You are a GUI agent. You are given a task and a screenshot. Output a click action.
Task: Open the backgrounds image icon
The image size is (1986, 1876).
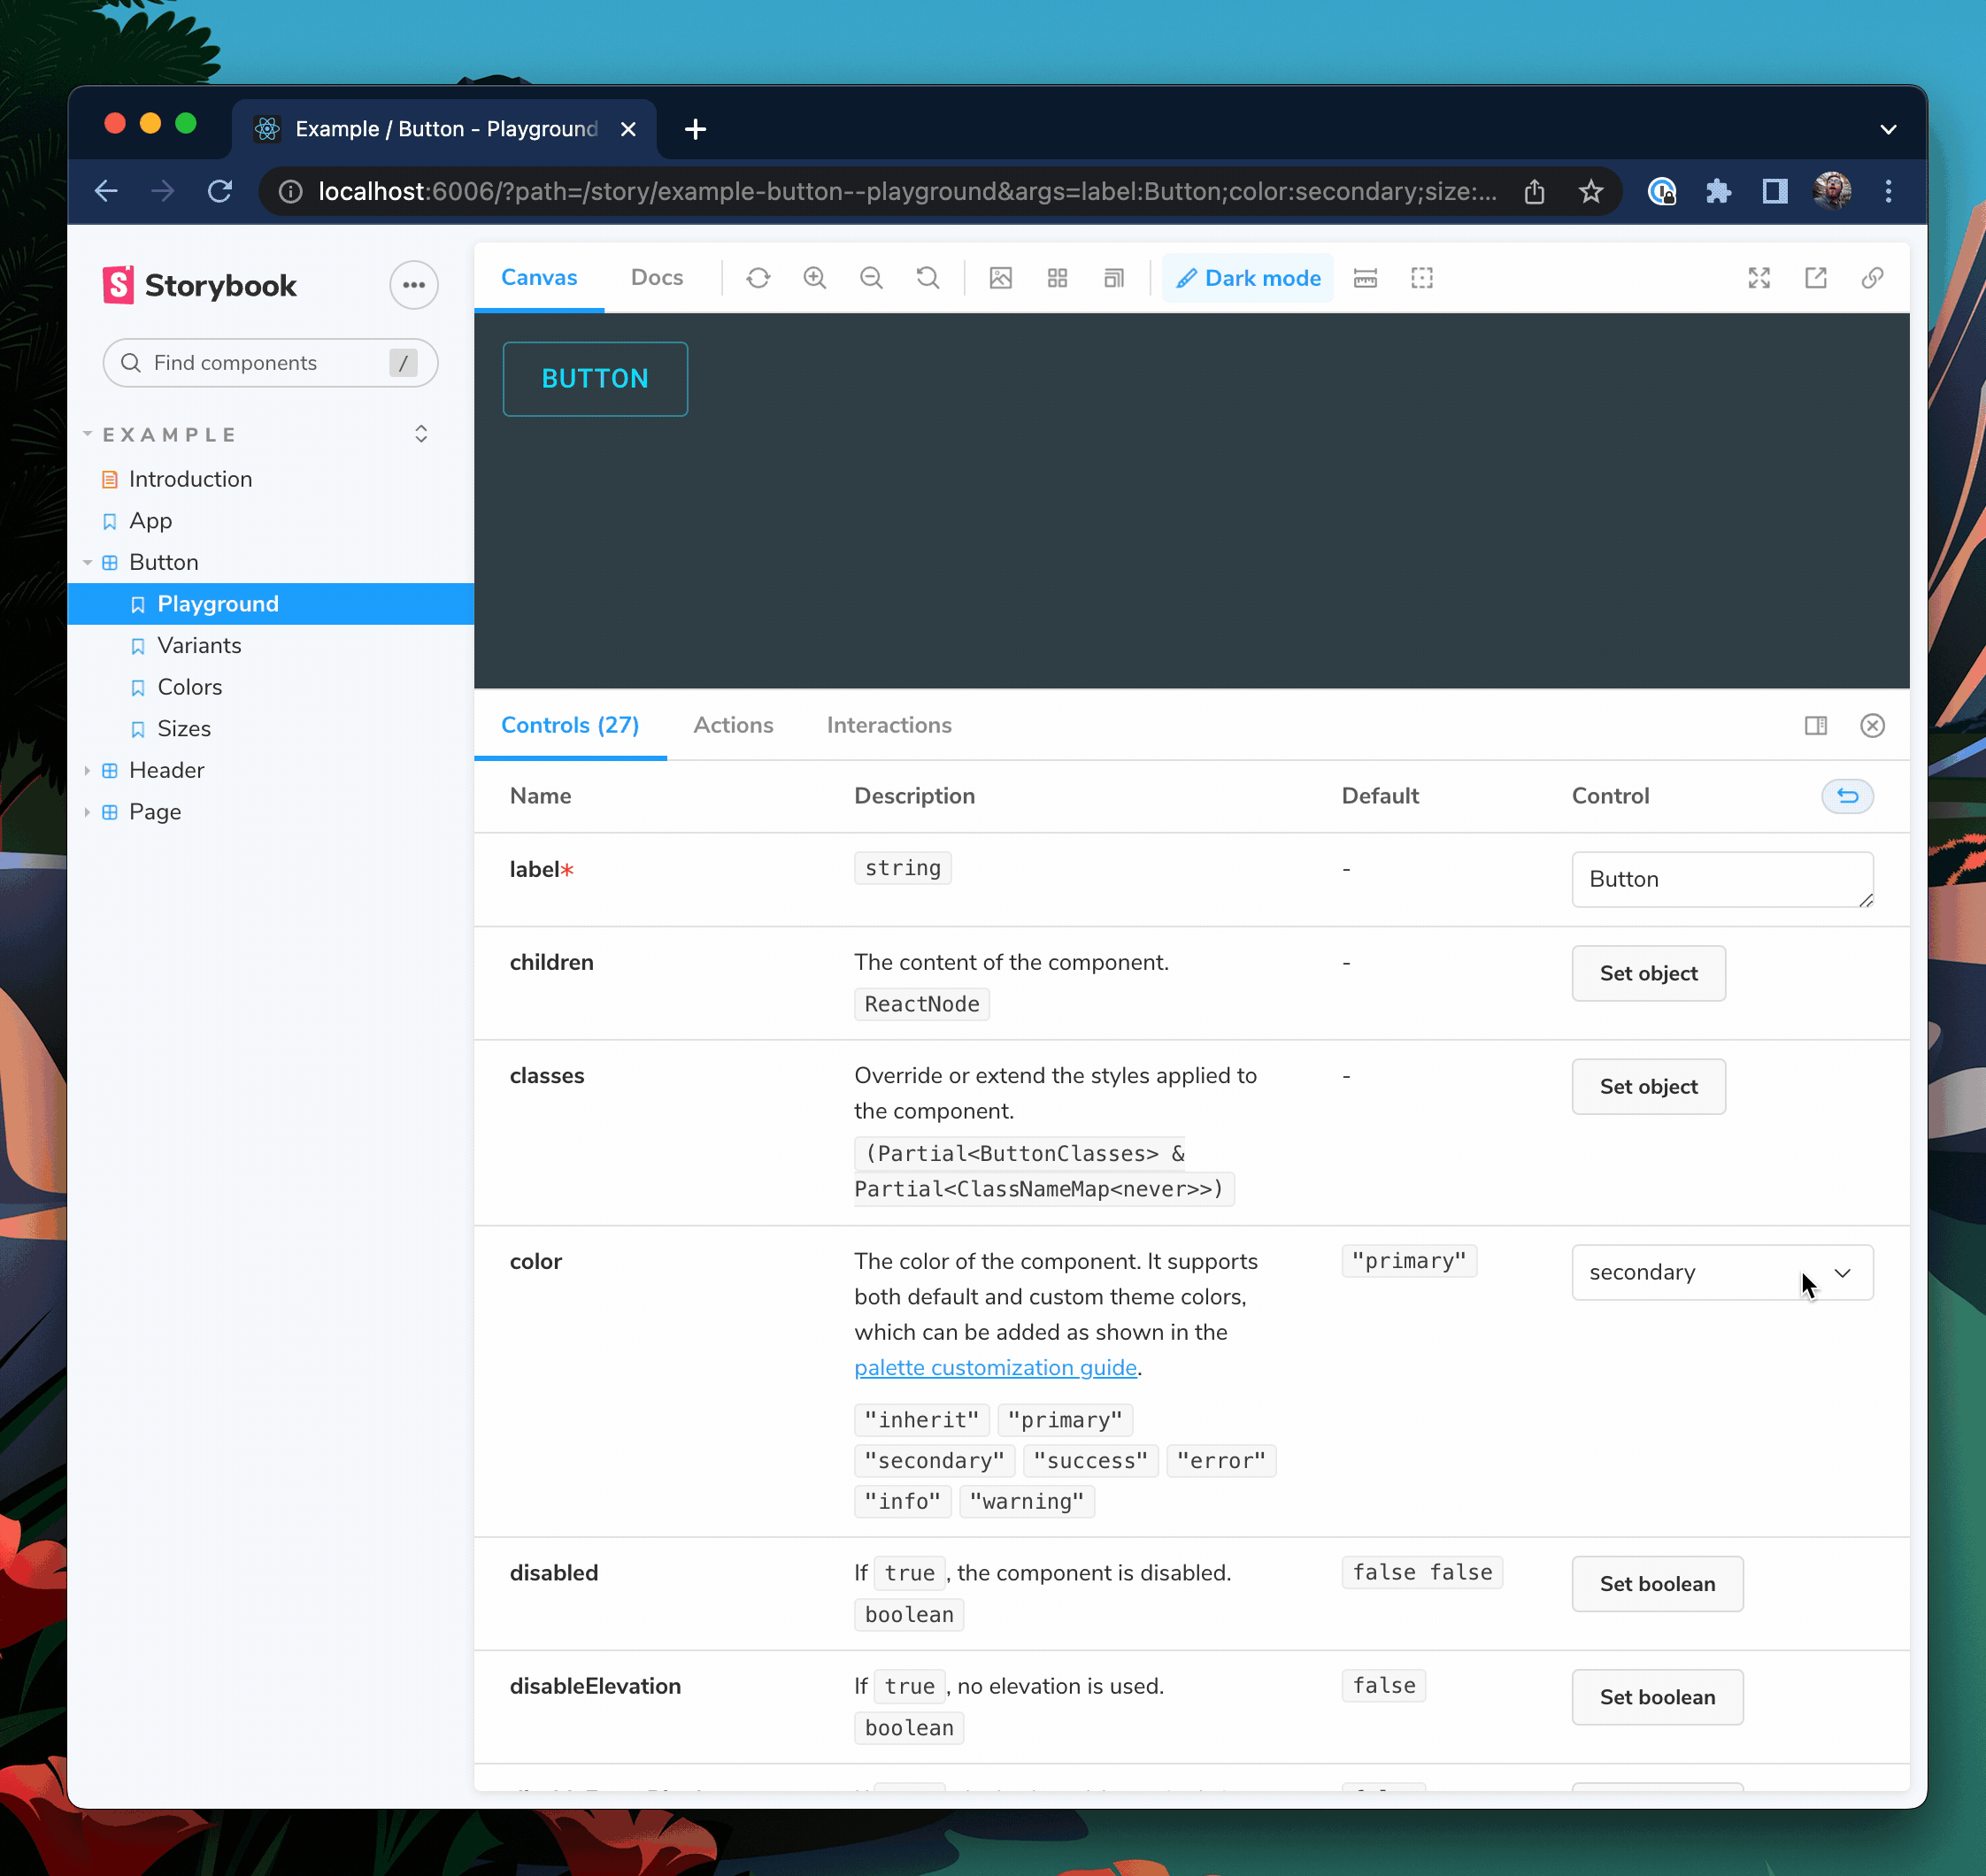click(1001, 278)
